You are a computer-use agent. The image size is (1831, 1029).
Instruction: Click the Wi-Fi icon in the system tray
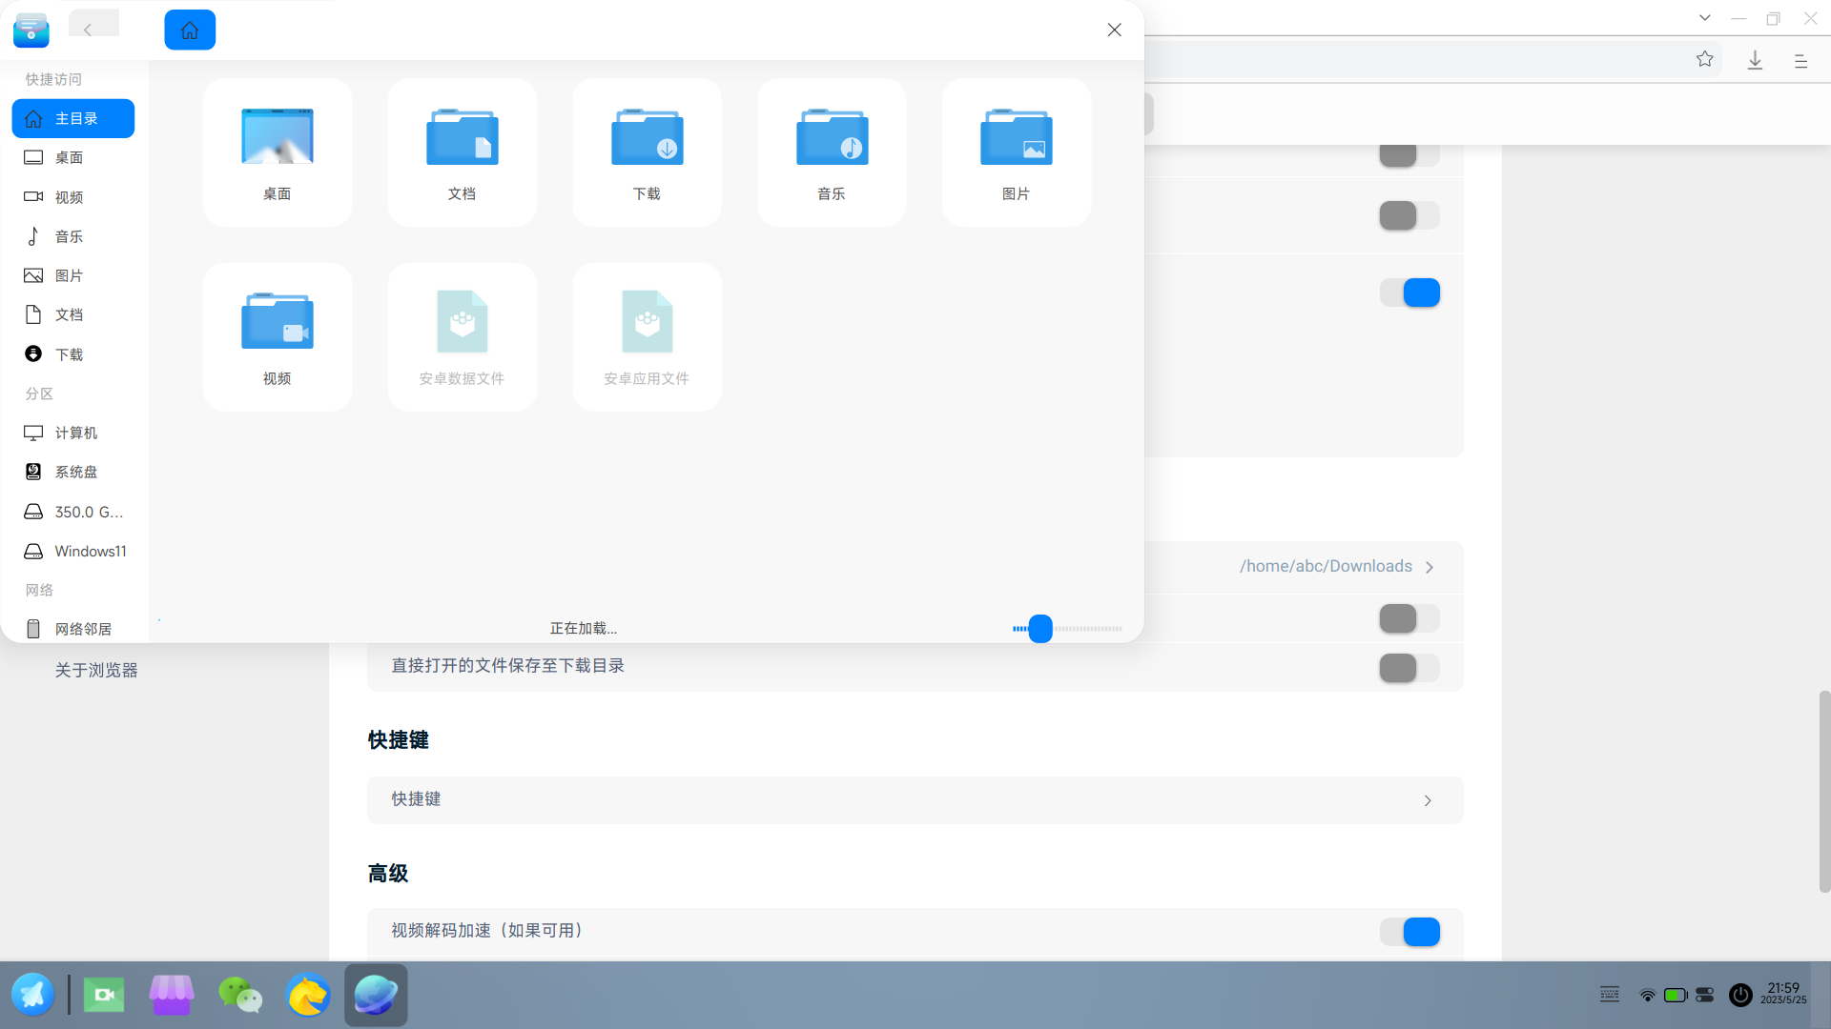[1647, 994]
